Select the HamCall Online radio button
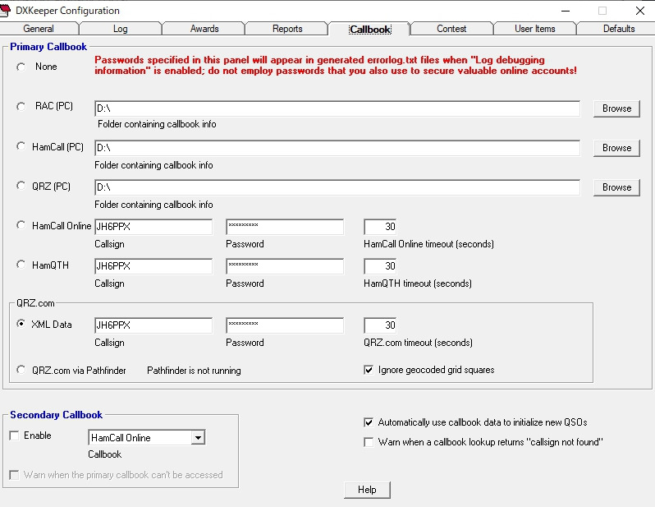655x507 pixels. point(21,225)
